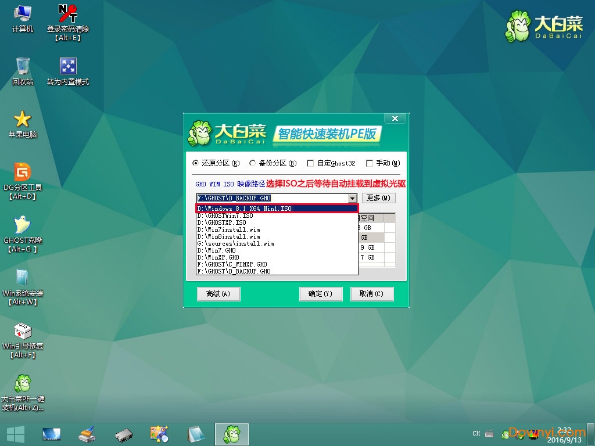The height and width of the screenshot is (446, 595).
Task: Open the 登录密码清除 tool icon
Action: [x=68, y=13]
